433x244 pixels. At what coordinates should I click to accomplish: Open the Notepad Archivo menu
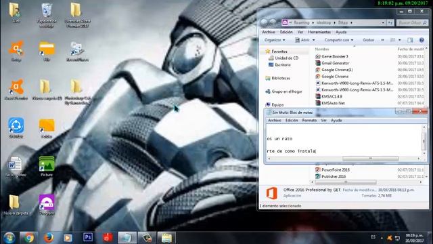coord(275,121)
